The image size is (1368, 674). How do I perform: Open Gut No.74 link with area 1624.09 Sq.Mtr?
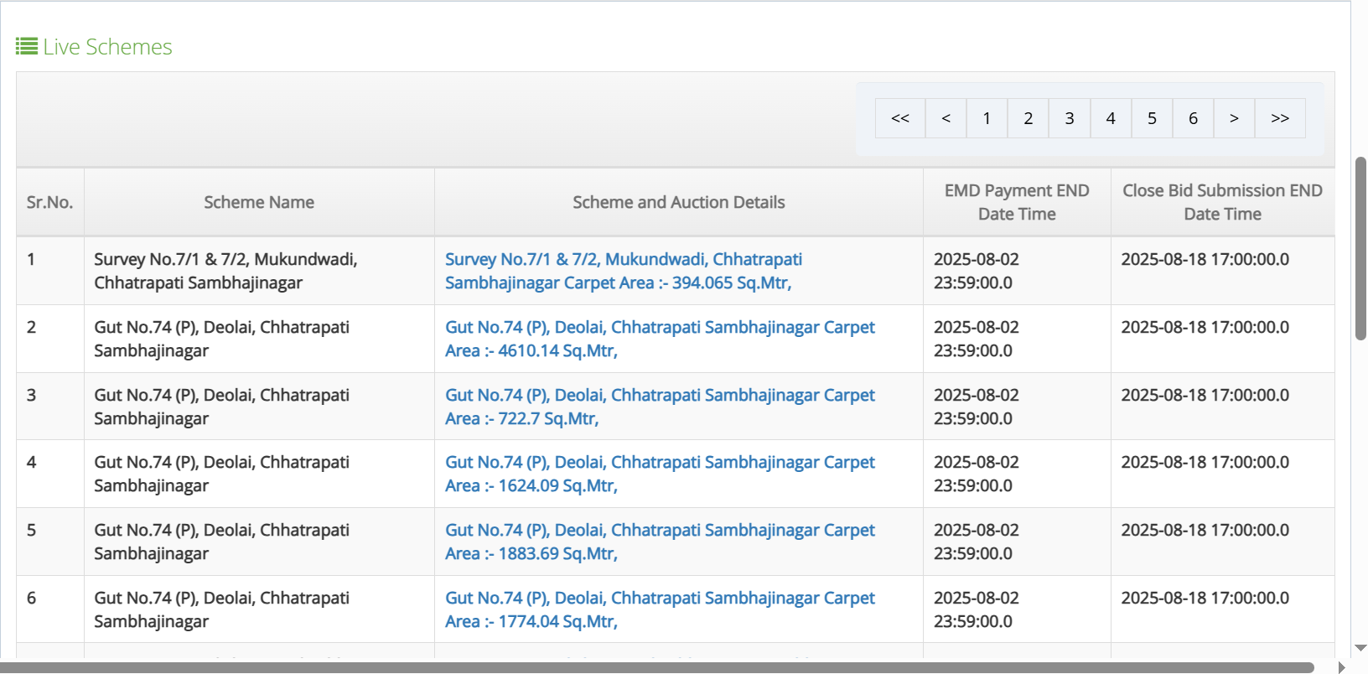tap(660, 474)
